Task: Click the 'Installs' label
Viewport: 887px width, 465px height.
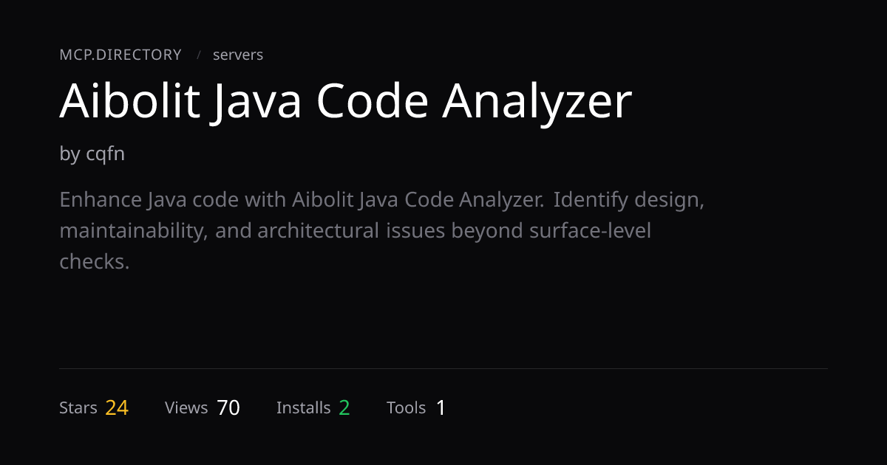Action: (x=304, y=407)
